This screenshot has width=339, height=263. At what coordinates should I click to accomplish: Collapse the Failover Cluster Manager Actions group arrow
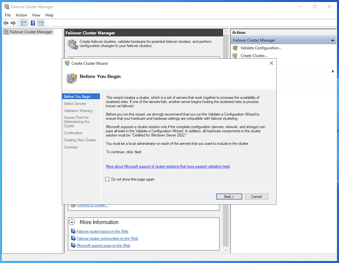(333, 40)
